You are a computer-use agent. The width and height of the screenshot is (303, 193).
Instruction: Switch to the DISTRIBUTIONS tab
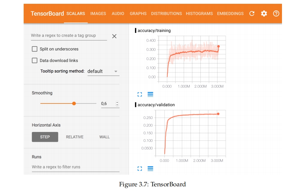pyautogui.click(x=166, y=13)
